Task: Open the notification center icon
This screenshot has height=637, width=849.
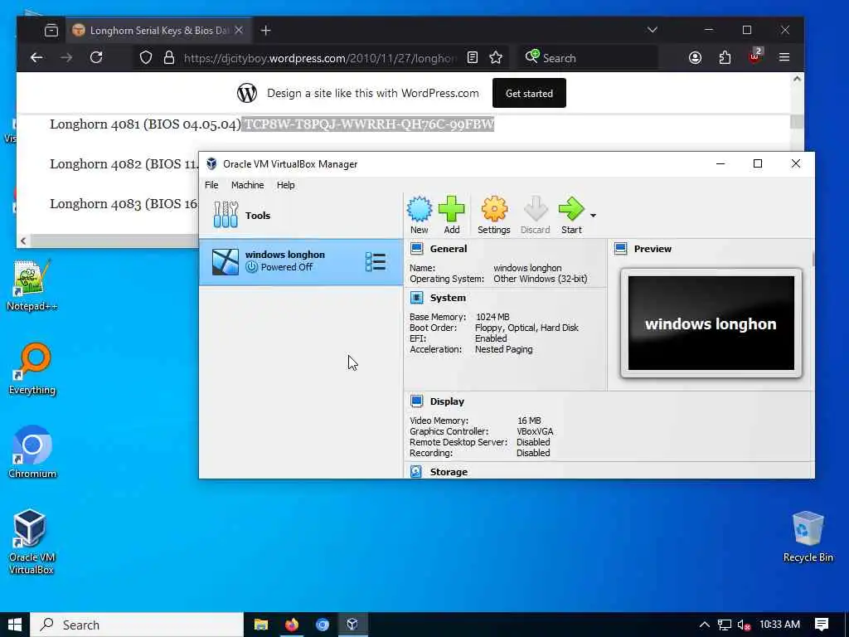Action: [x=822, y=625]
